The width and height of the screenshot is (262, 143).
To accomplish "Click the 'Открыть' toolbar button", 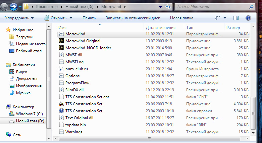I will 55,18.
